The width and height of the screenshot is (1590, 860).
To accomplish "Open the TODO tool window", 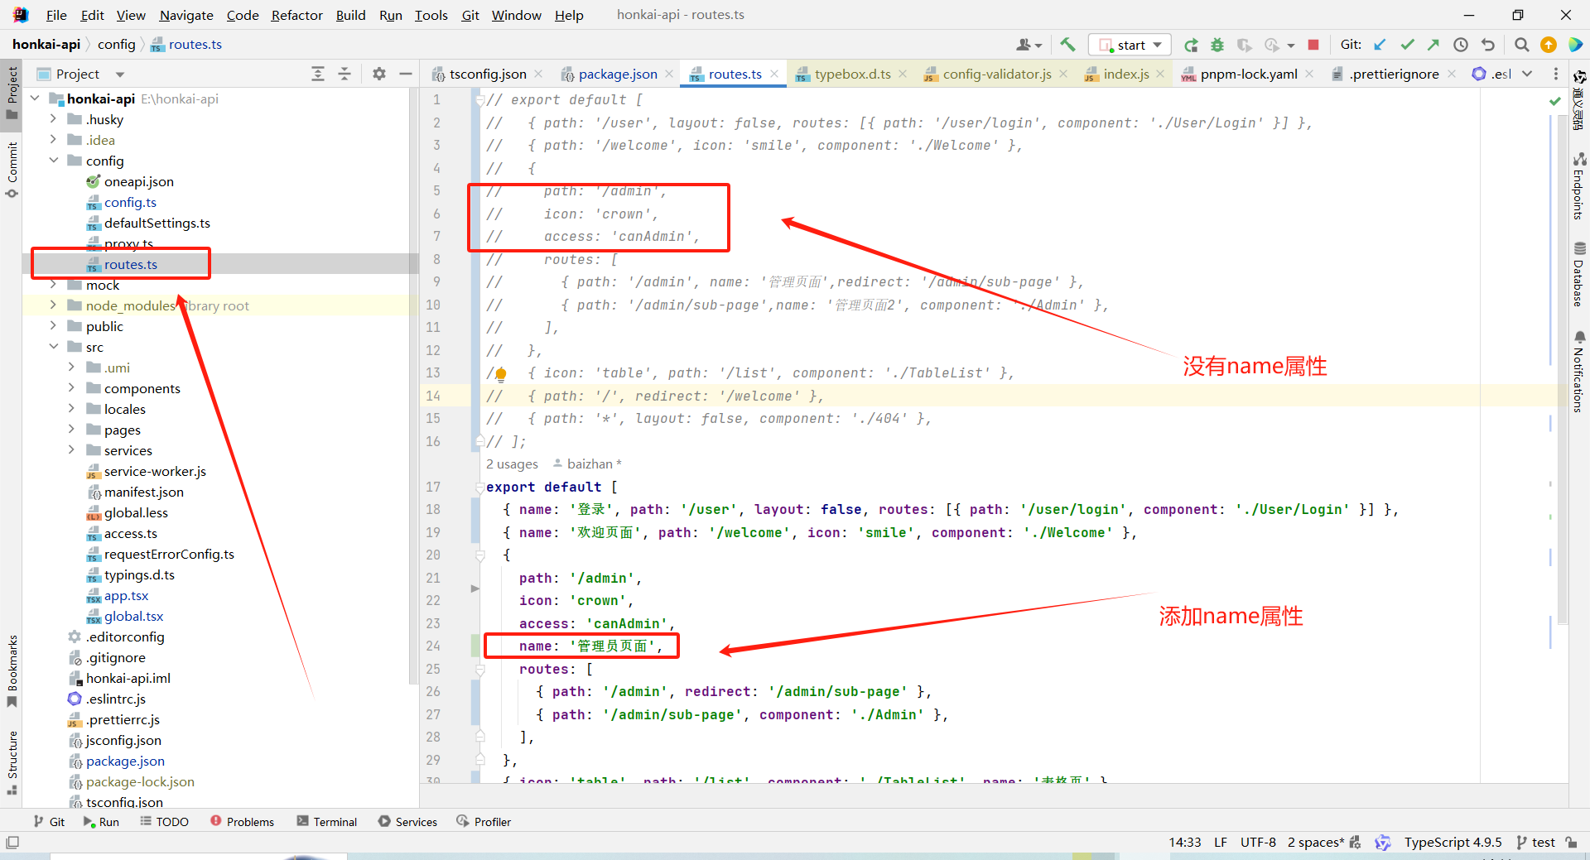I will coord(164,821).
